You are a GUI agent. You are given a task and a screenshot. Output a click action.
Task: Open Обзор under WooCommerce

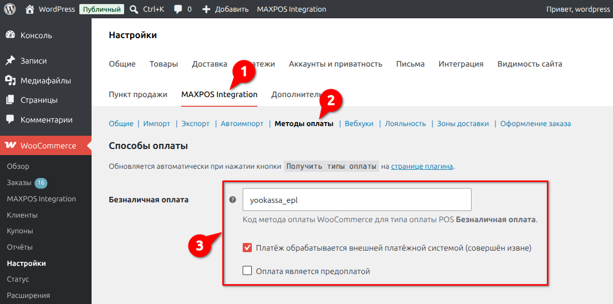point(18,166)
